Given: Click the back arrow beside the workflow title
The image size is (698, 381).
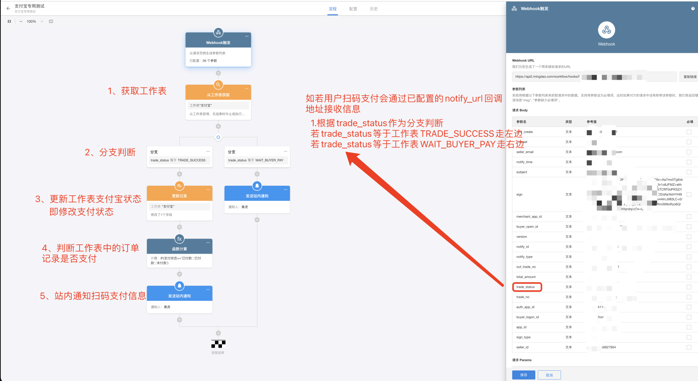Looking at the screenshot, I should [x=8, y=8].
